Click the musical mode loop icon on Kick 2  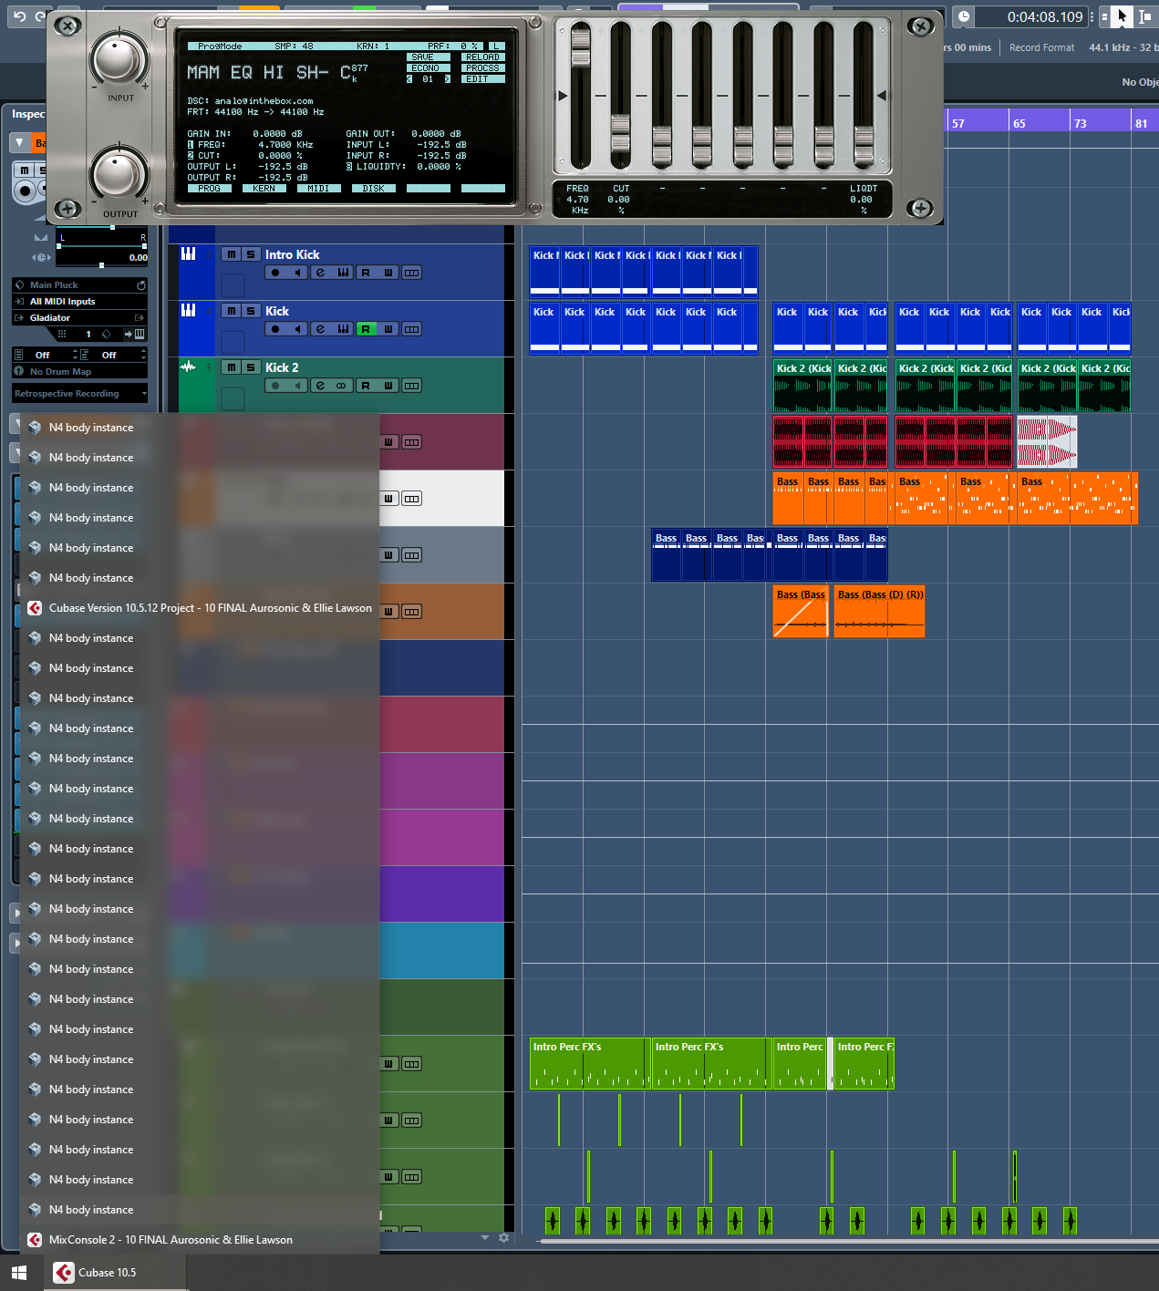tap(341, 386)
